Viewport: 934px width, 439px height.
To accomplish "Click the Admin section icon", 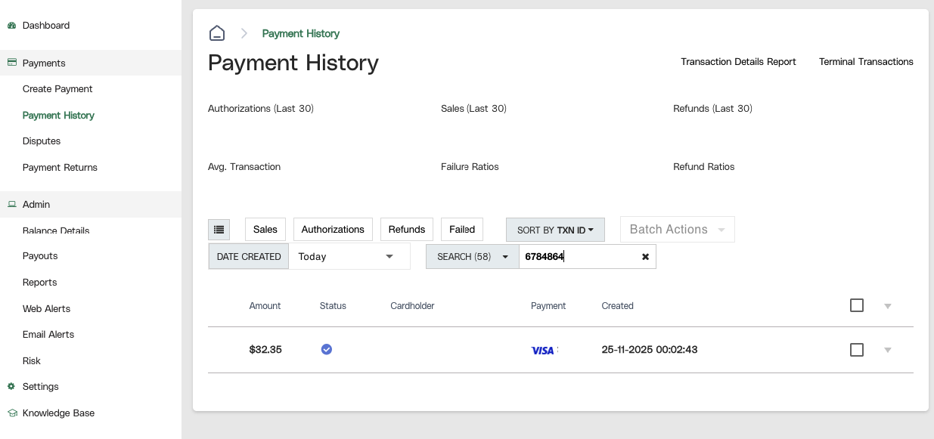I will point(11,204).
